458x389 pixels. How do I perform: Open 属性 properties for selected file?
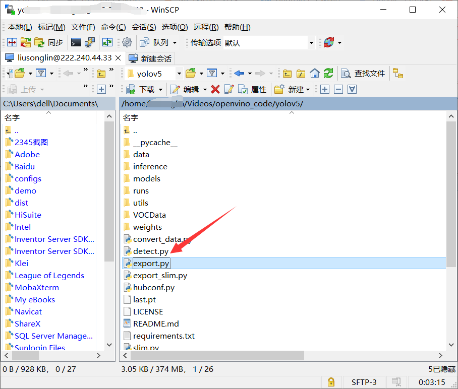tap(252, 89)
